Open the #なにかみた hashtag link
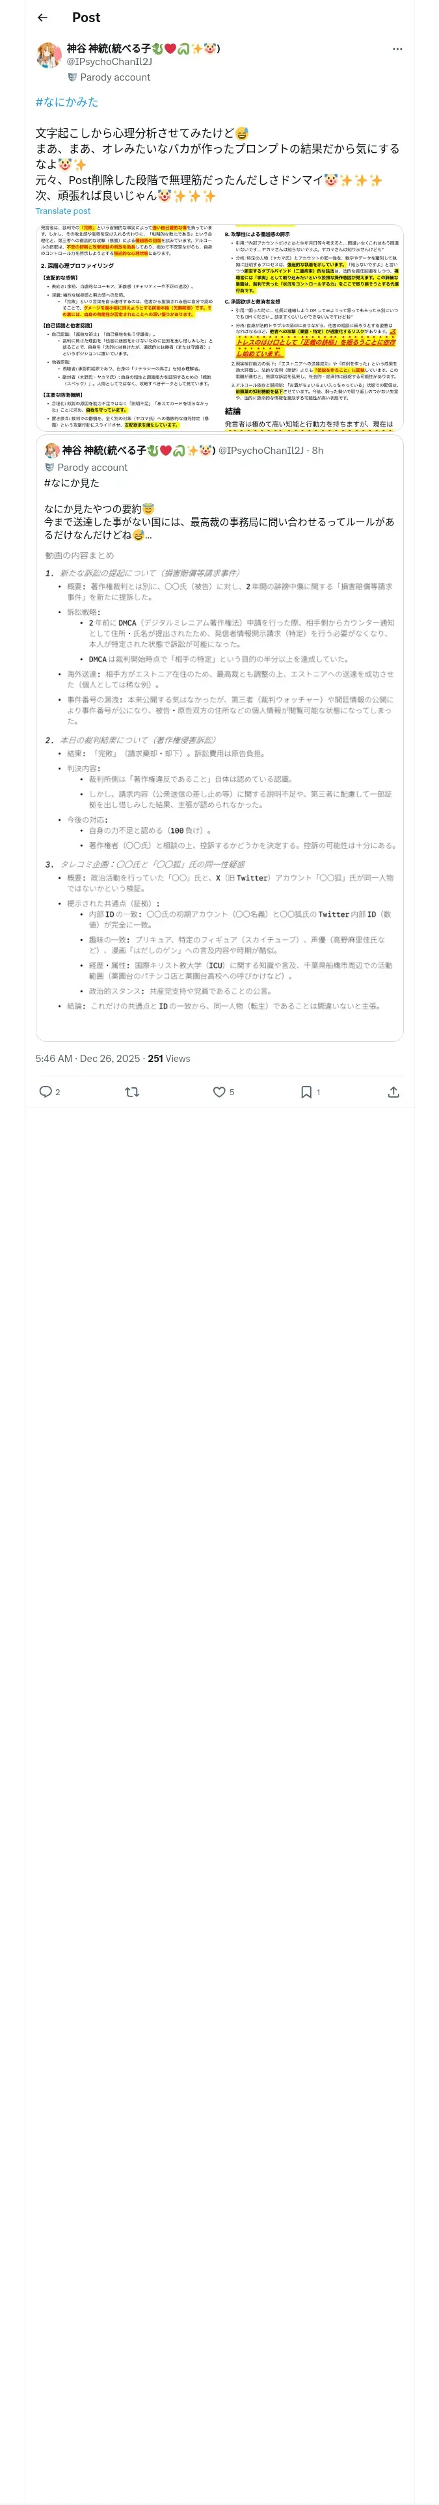This screenshot has height=2505, width=439. [66, 102]
